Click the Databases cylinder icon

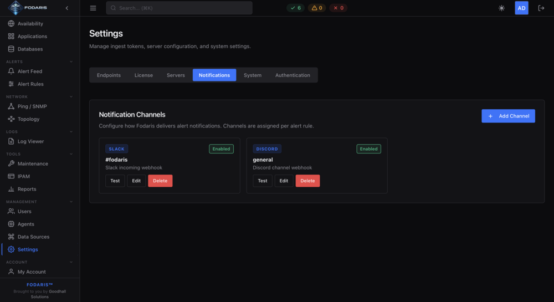11,49
